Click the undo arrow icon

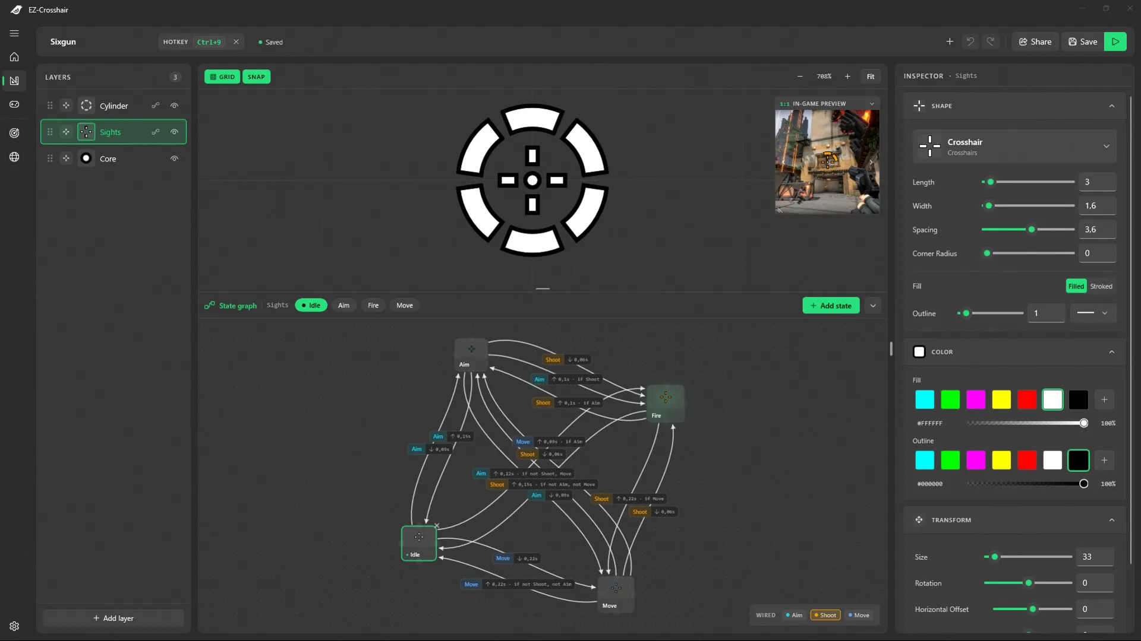tap(970, 42)
